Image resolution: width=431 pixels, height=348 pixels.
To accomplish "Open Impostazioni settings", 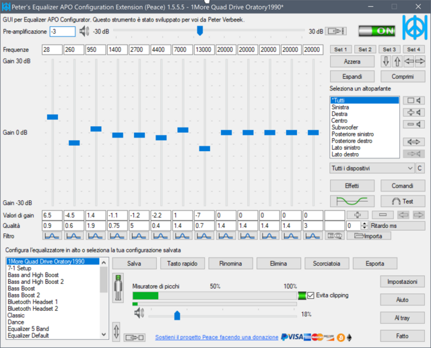I will (x=403, y=282).
